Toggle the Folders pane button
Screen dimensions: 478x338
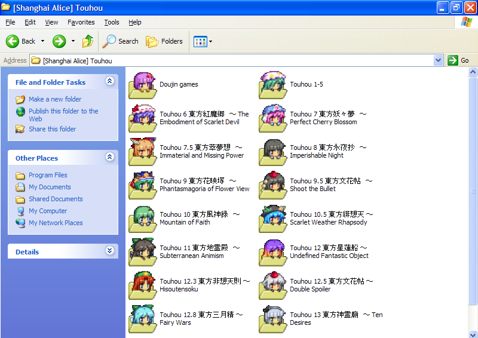point(164,41)
